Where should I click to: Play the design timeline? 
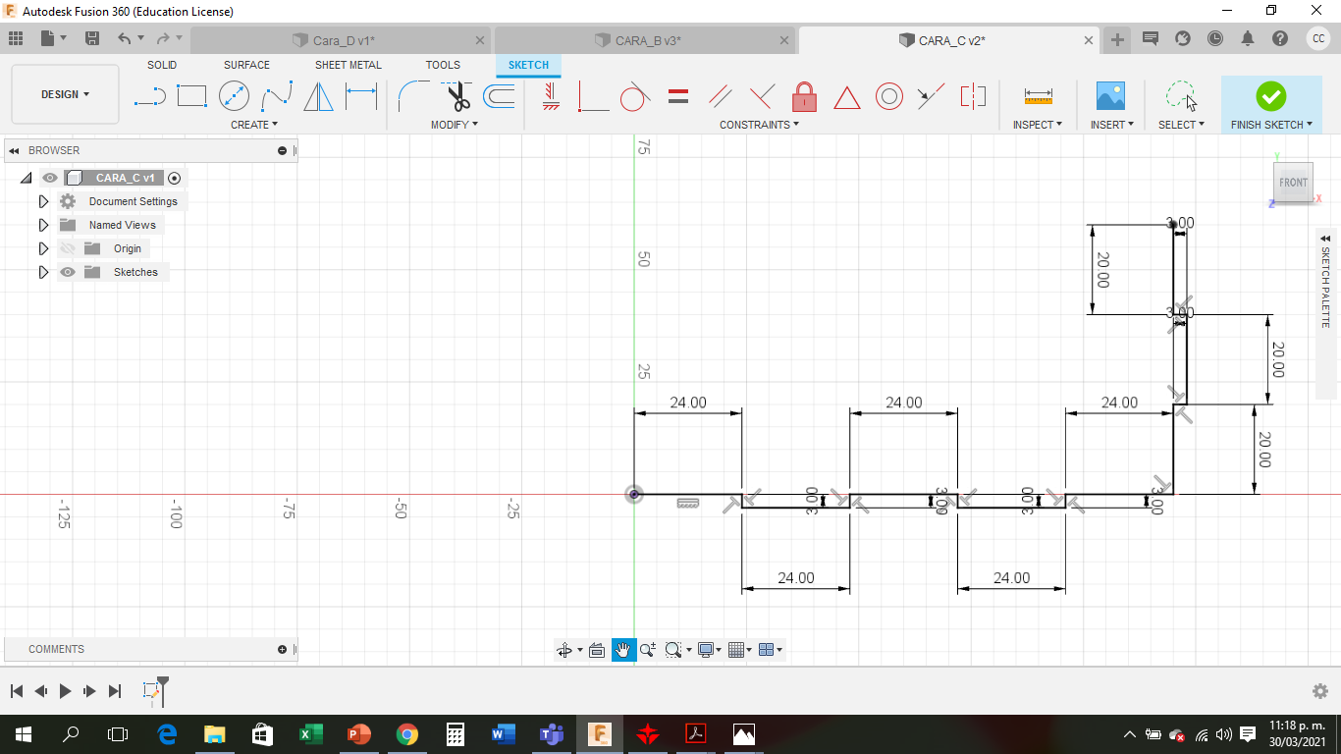65,691
